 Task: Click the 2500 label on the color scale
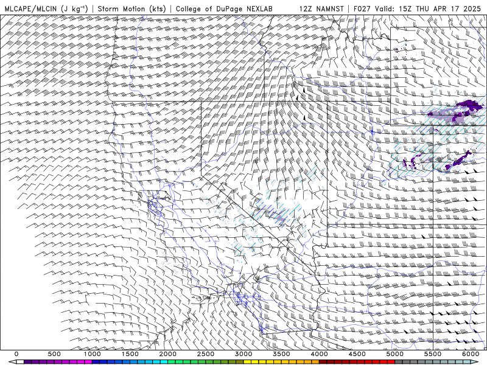tap(206, 354)
